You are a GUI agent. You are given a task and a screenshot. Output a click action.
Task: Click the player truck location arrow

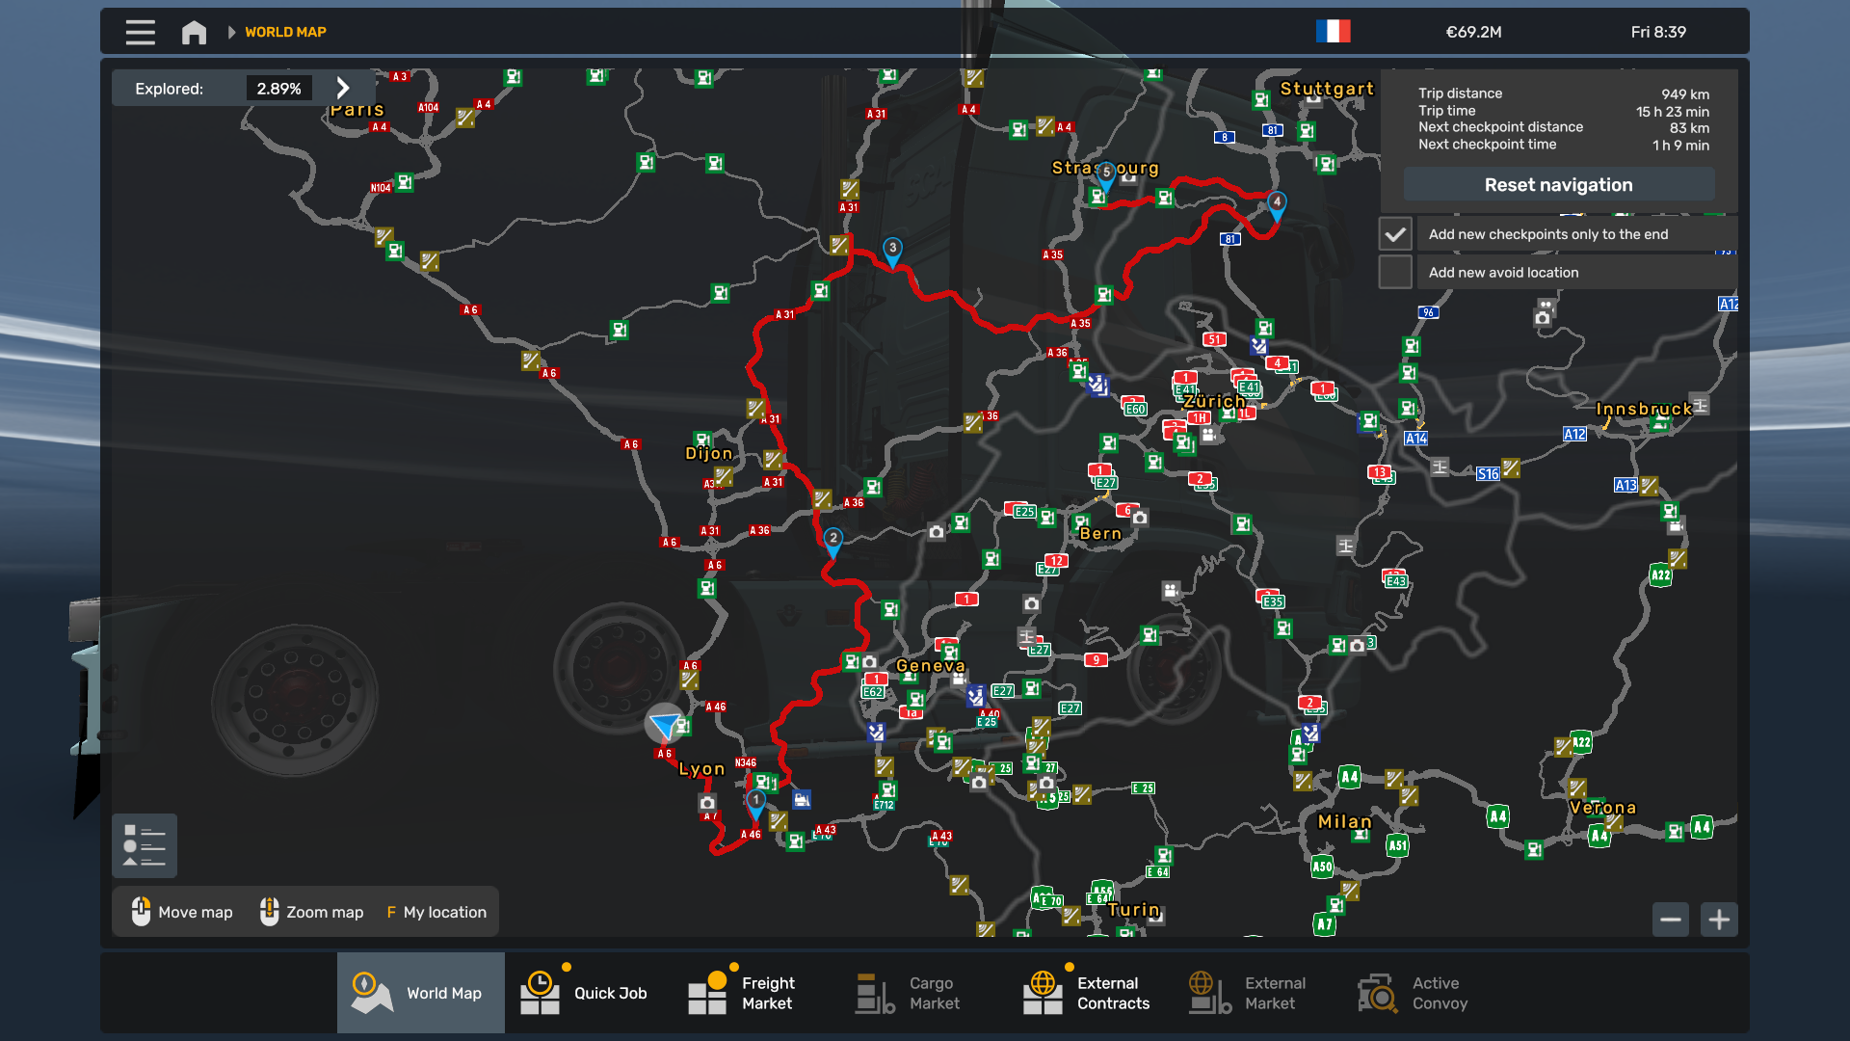point(665,723)
